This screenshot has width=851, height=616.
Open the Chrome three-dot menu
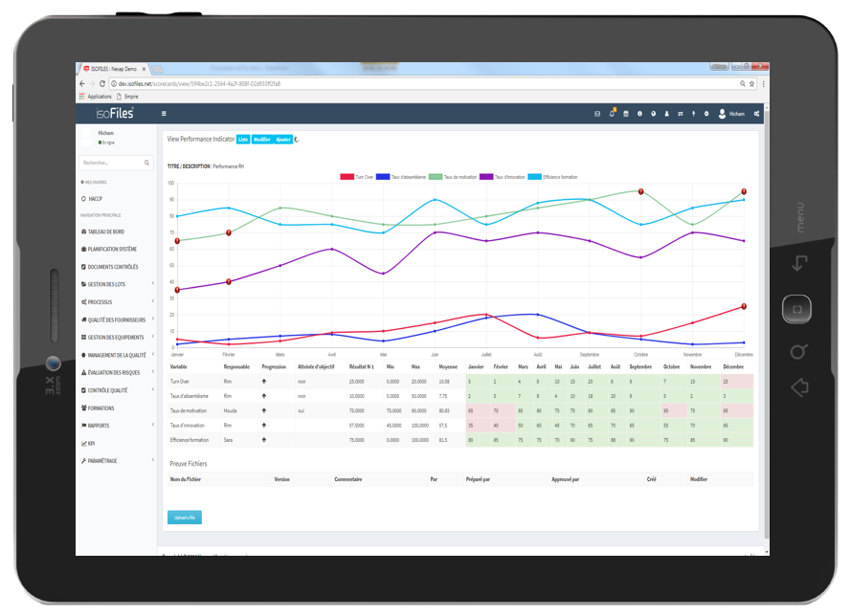[763, 83]
